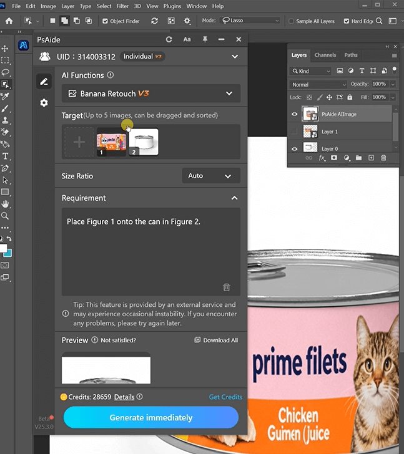The width and height of the screenshot is (404, 454).
Task: Click the foreground color swatch
Action: tap(3, 248)
